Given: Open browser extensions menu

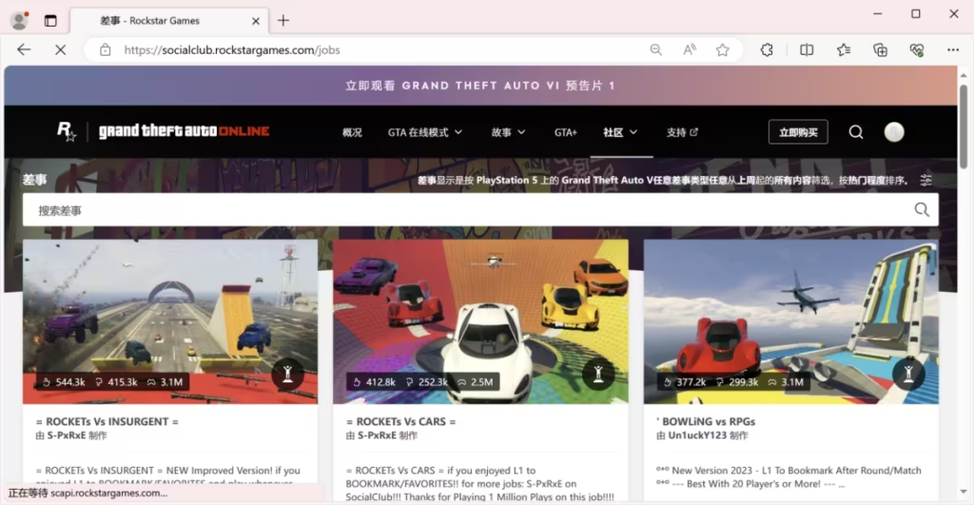Looking at the screenshot, I should 768,49.
